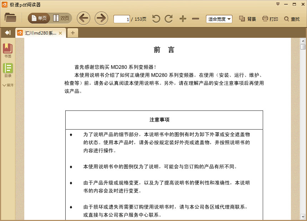Add a new tab with plus button

point(73,33)
